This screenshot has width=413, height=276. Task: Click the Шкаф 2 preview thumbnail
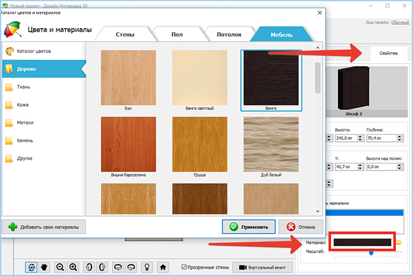[353, 88]
